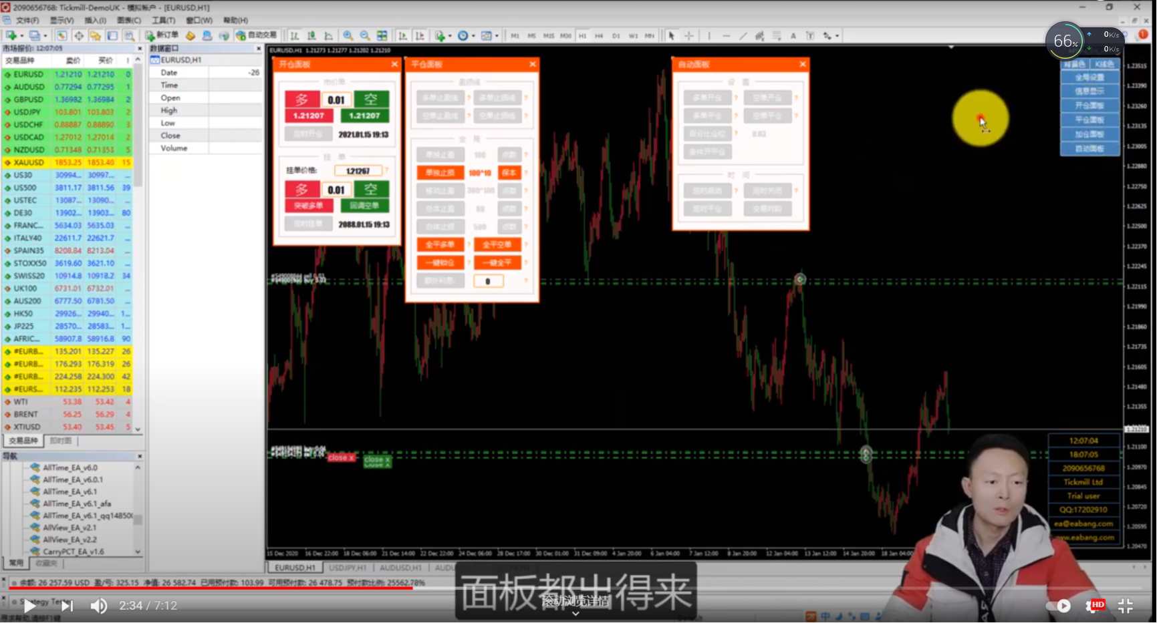Toggle the AutoTrading (自动交易) button

pos(256,35)
